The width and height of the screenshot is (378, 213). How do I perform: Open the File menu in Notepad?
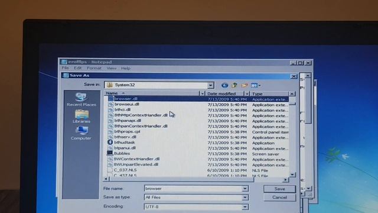(x=65, y=68)
